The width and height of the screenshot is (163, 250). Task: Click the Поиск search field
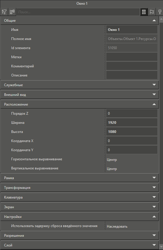78,12
